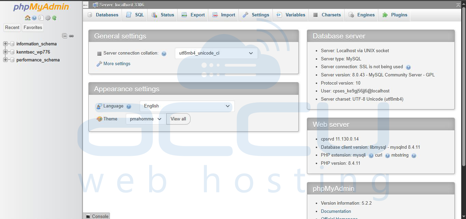Expand the information_schema database tree node
Viewport: 466px width, 219px height.
click(5, 44)
